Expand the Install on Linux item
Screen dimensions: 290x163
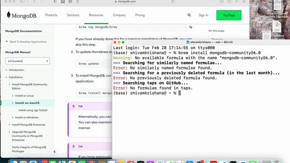pos(13,96)
